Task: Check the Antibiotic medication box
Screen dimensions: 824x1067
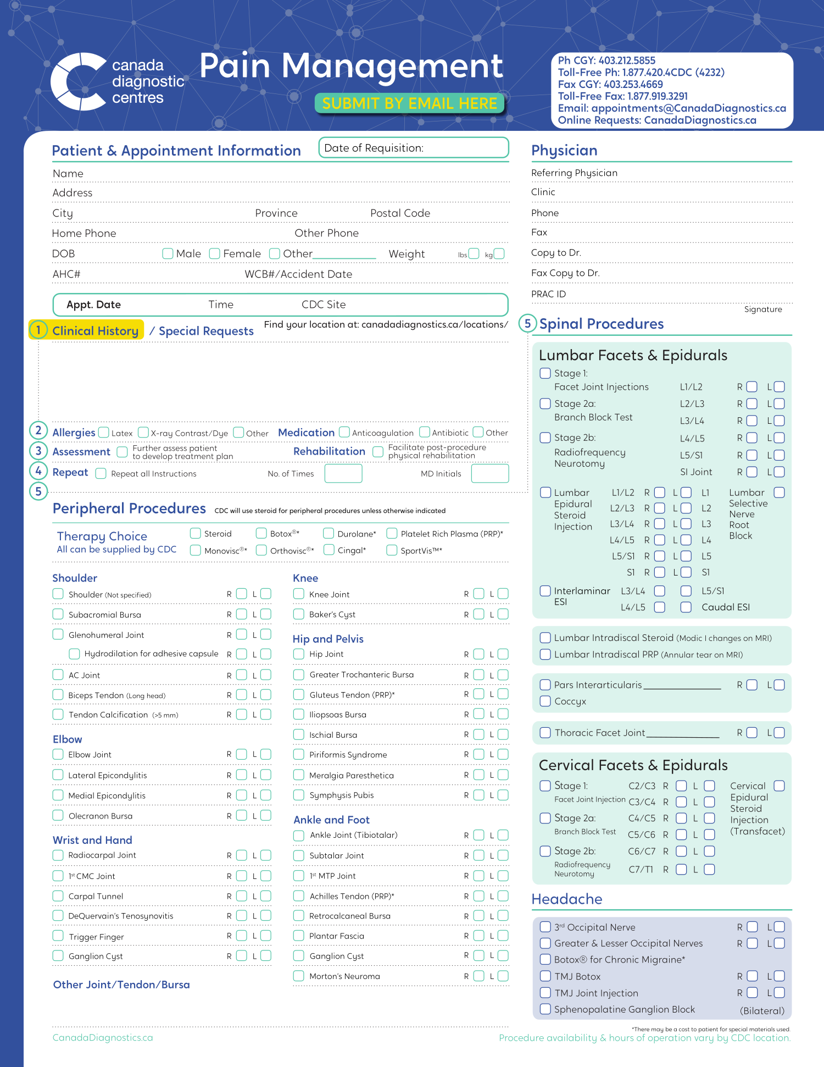Action: click(425, 432)
